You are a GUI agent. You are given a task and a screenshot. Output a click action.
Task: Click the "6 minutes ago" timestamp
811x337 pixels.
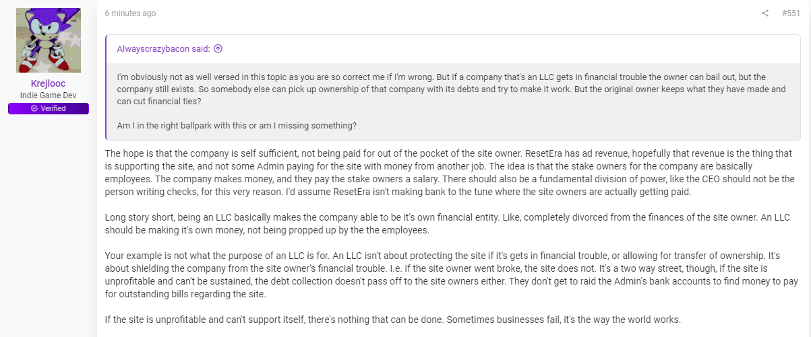point(131,13)
